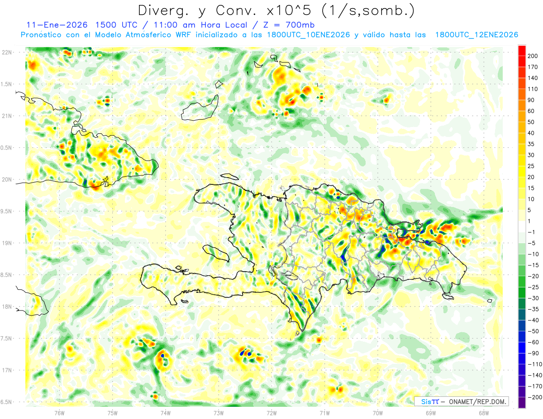
Task: Select the '-200' colorbar value
Action: click(535, 398)
